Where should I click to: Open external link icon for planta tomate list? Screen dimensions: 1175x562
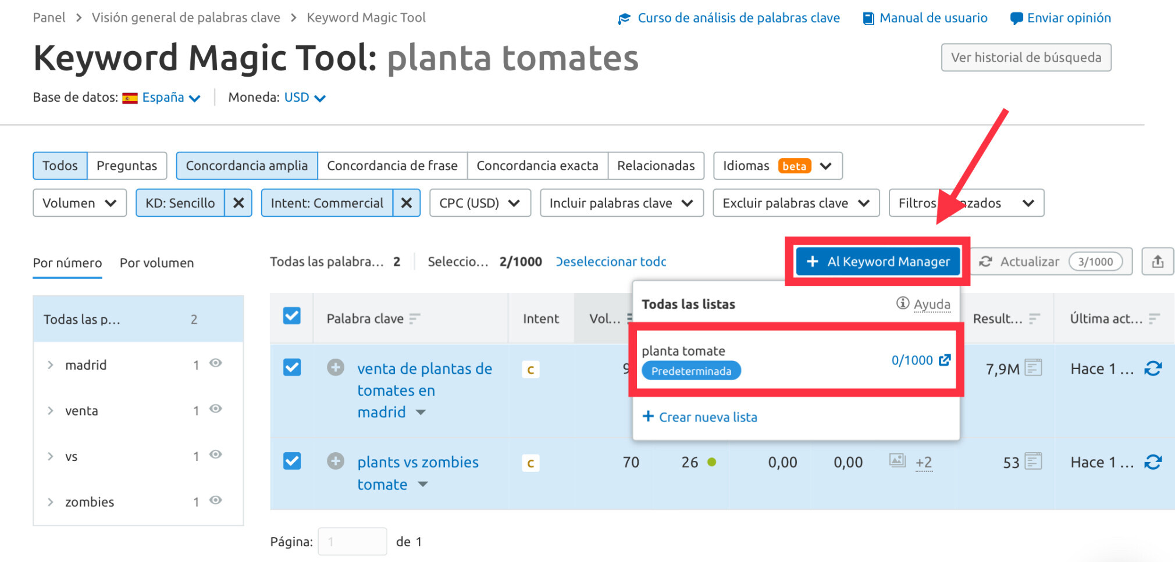click(x=945, y=360)
